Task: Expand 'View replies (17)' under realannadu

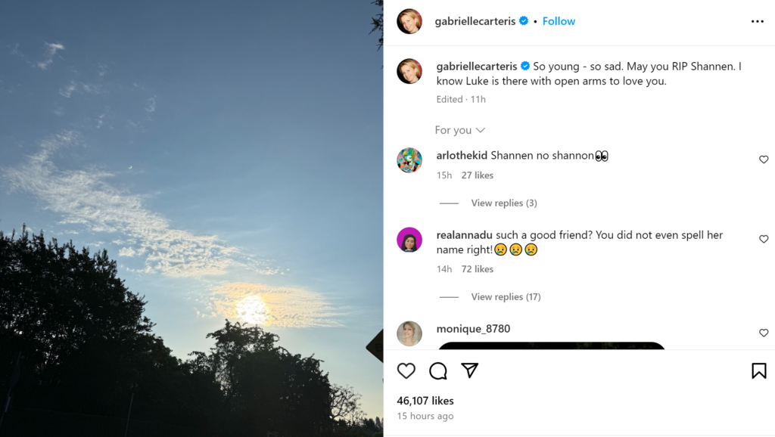Action: (506, 296)
